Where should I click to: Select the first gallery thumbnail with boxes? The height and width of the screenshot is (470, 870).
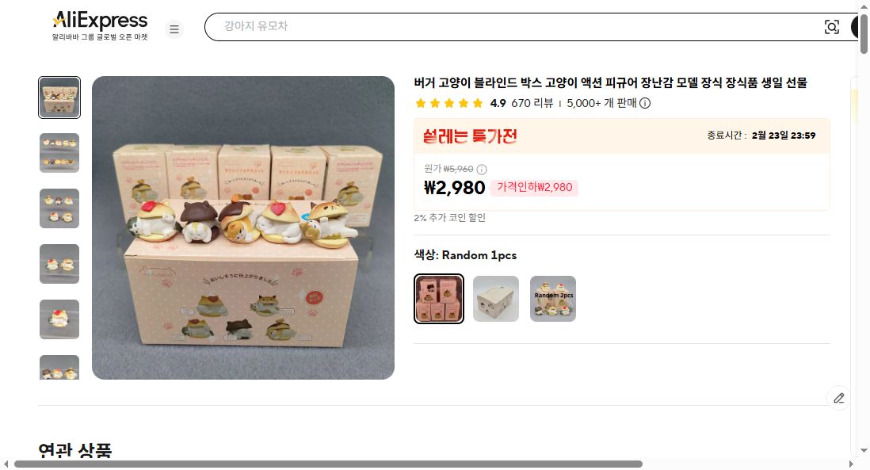(59, 97)
